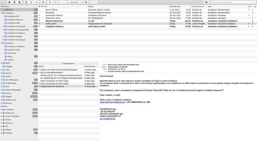Select the 'Ex: CONSEQUAT' message row
The width and height of the screenshot is (257, 141).
coord(148,18)
